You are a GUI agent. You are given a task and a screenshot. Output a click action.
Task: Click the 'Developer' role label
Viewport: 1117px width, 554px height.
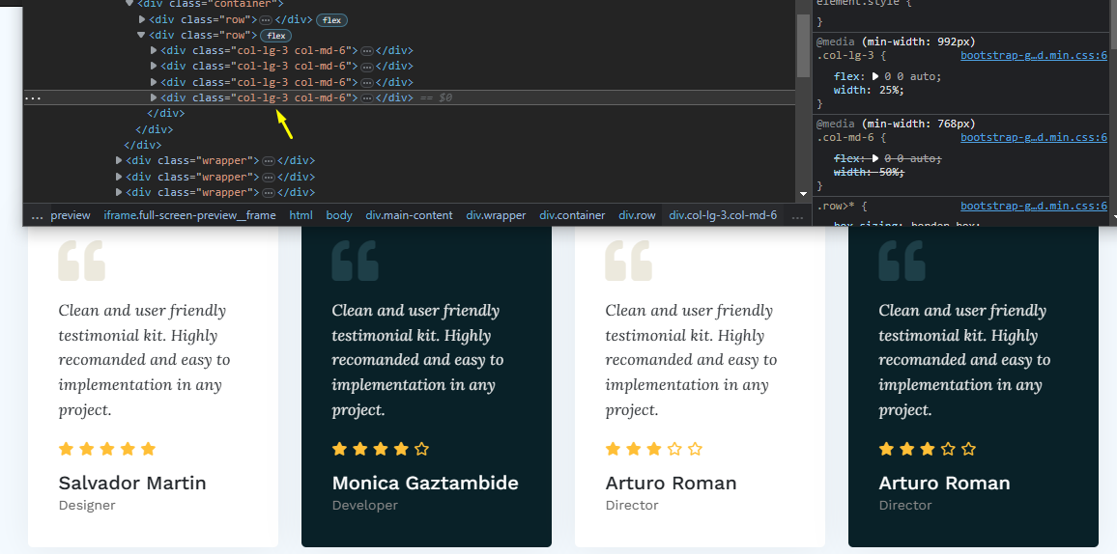click(x=364, y=505)
